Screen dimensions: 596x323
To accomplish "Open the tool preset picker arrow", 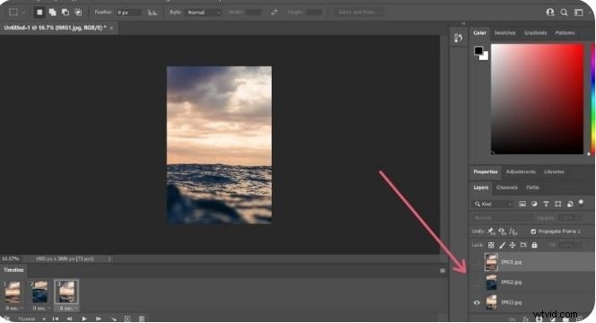I will (23, 13).
